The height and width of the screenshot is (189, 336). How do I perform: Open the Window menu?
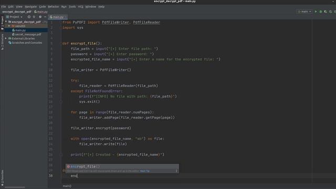(91, 7)
